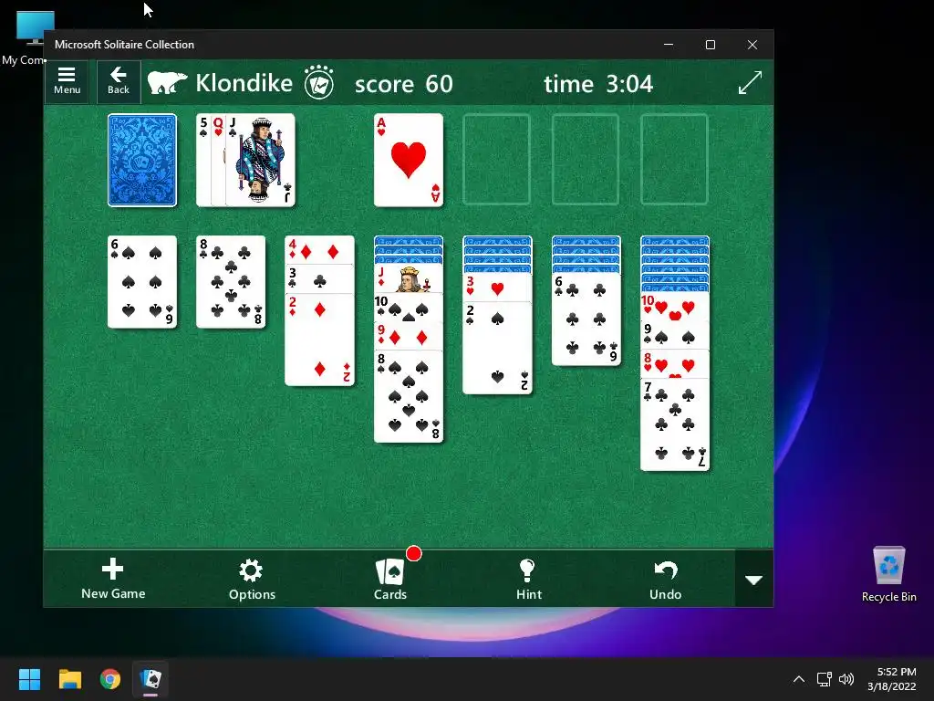Open the daily challenge badge icon
The height and width of the screenshot is (701, 934).
[319, 82]
